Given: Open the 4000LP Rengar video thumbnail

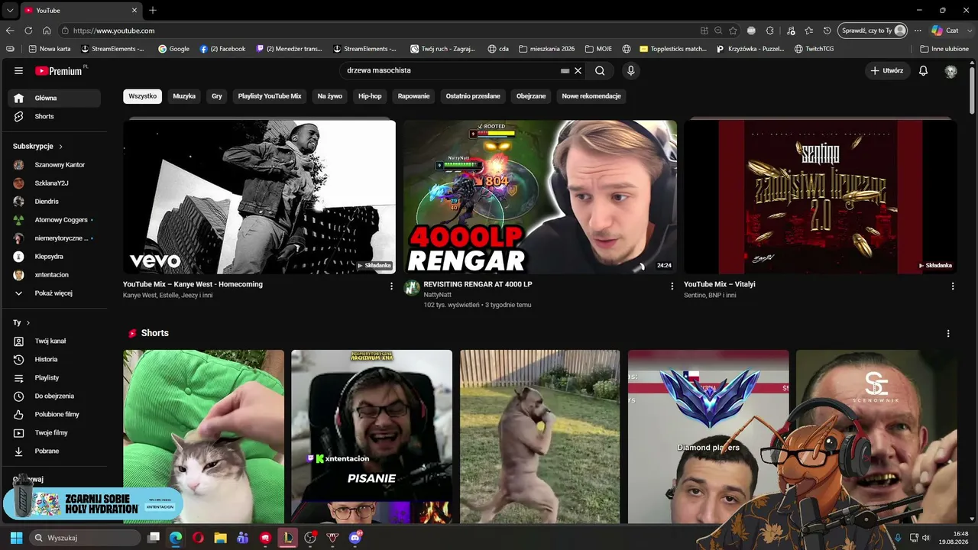Looking at the screenshot, I should click(540, 196).
